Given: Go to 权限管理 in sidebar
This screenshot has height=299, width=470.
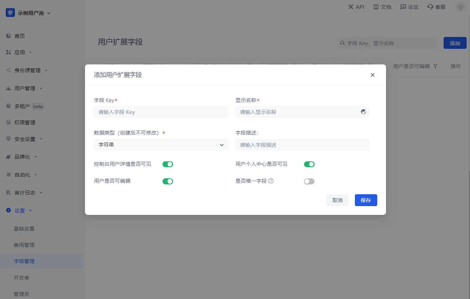Looking at the screenshot, I should point(25,123).
